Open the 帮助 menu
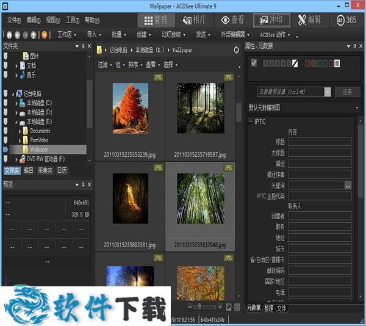Image resolution: width=366 pixels, height=326 pixels. [92, 20]
